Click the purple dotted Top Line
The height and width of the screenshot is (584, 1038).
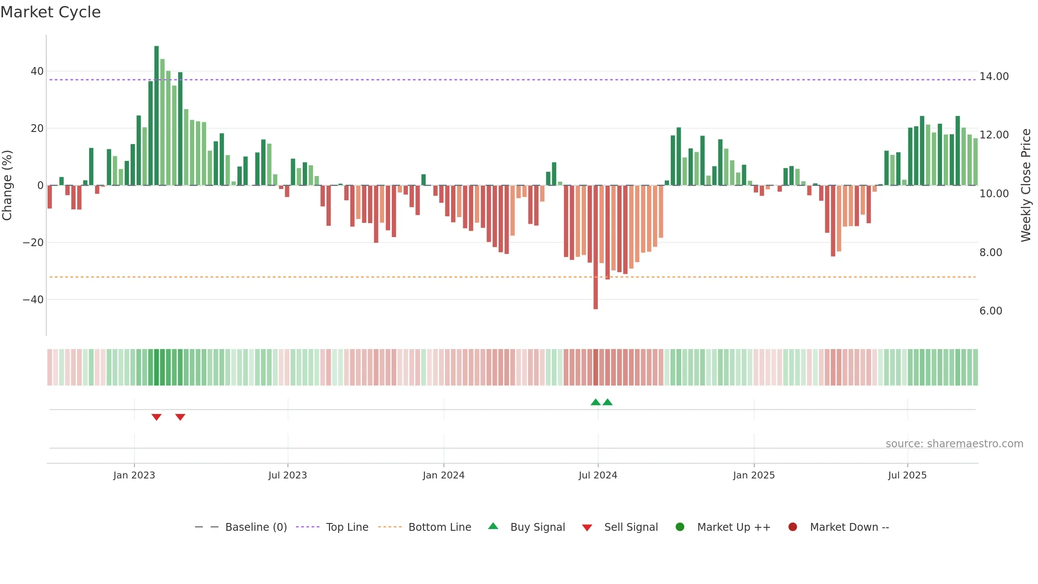tap(513, 80)
